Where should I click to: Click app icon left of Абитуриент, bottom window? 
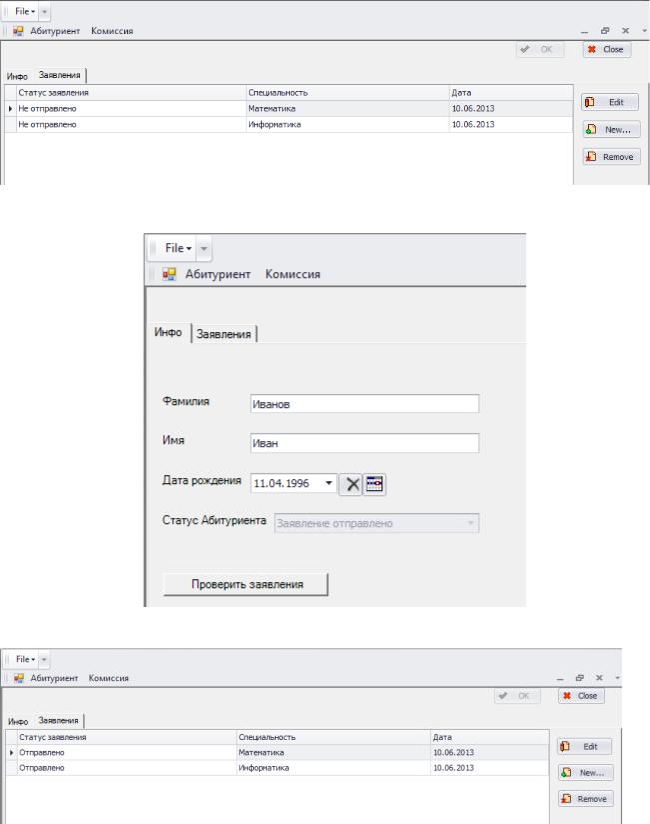pos(19,678)
